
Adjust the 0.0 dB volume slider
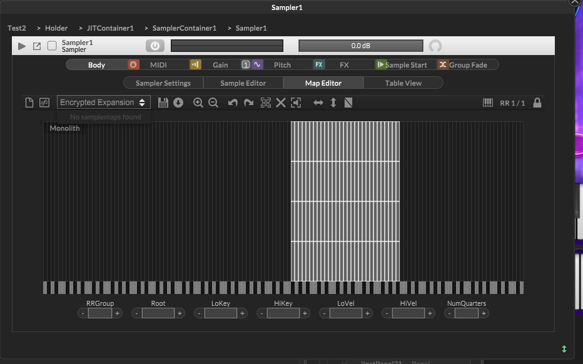[360, 46]
